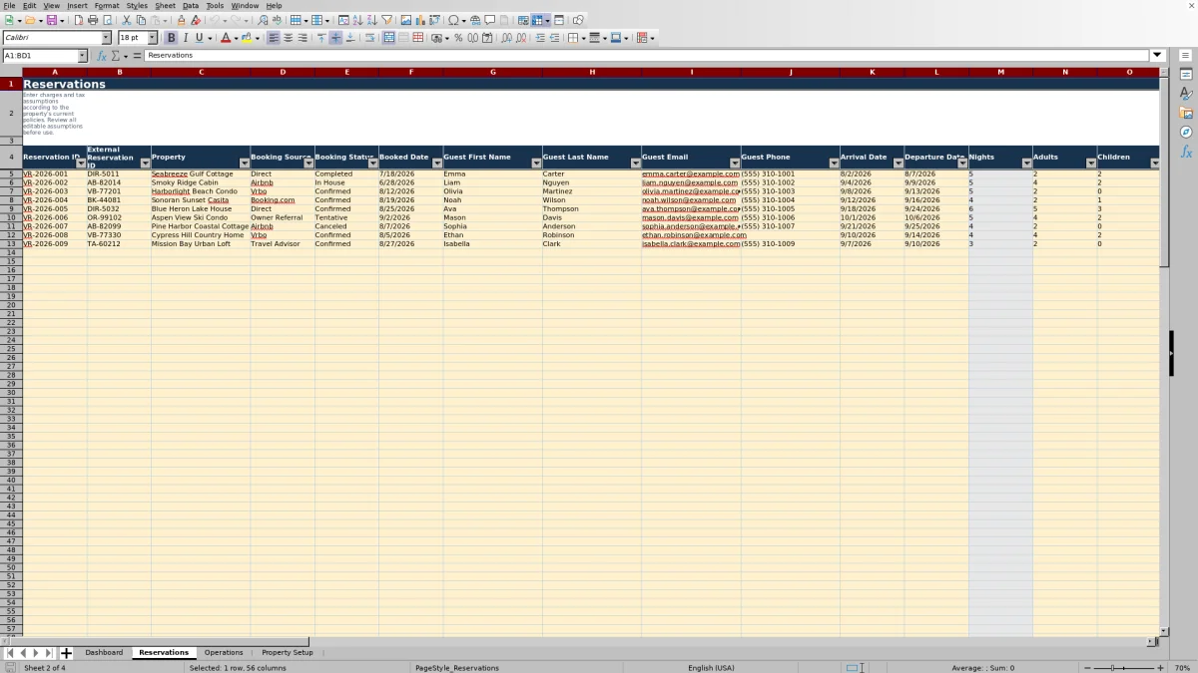Click the Clone Formatting paintbrush icon
1198x673 pixels.
(181, 20)
